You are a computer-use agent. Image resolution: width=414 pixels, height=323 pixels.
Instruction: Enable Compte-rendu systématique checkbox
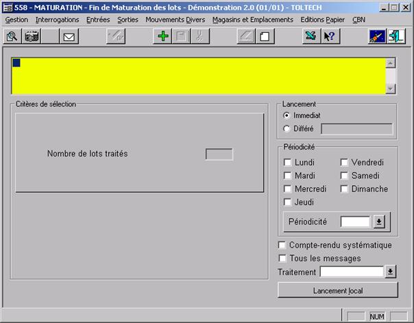[x=282, y=245]
